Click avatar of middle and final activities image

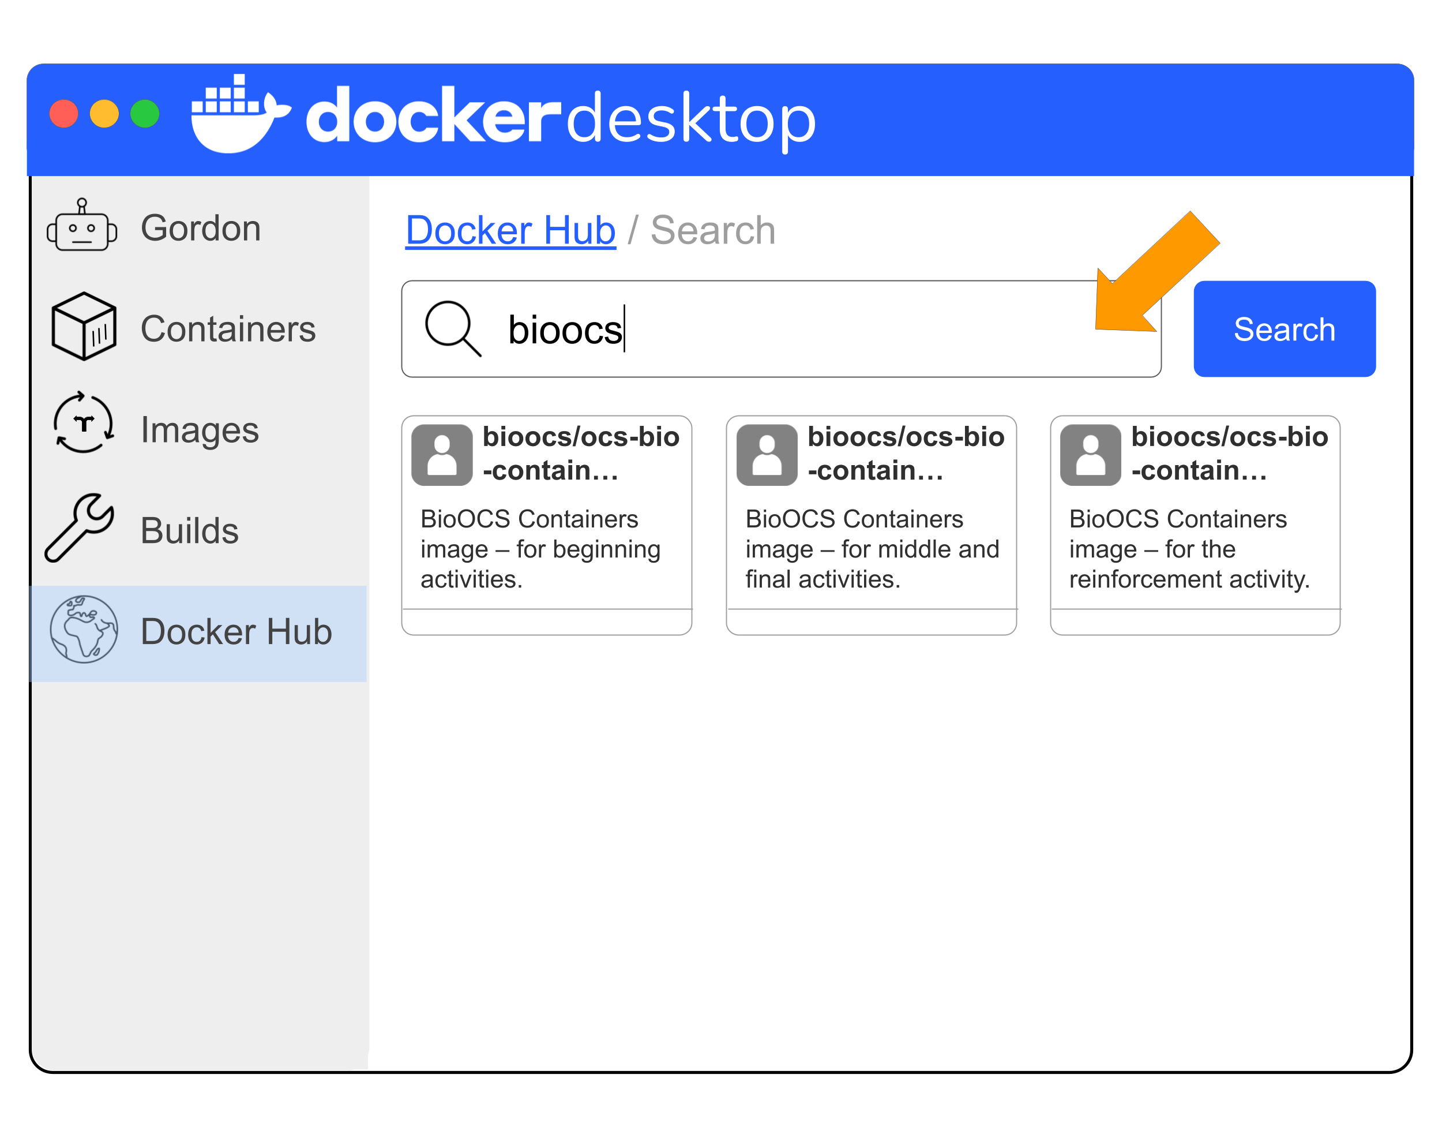point(767,455)
